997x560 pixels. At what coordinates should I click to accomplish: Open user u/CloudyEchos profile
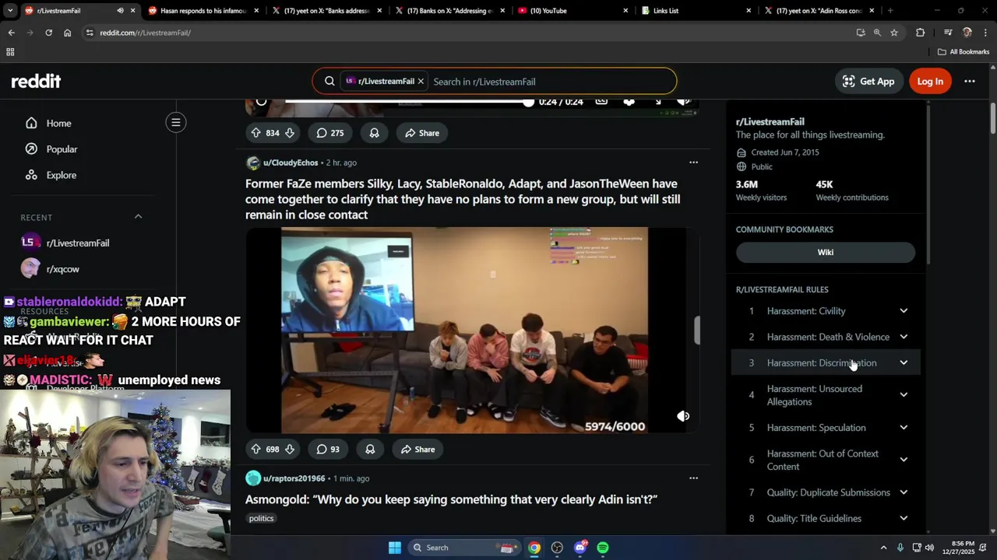(291, 163)
